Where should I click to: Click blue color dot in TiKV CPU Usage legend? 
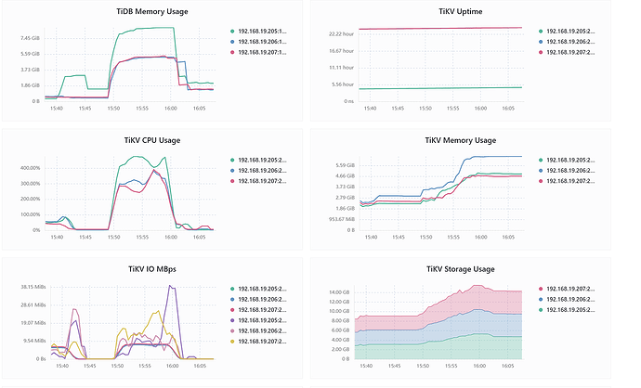232,171
